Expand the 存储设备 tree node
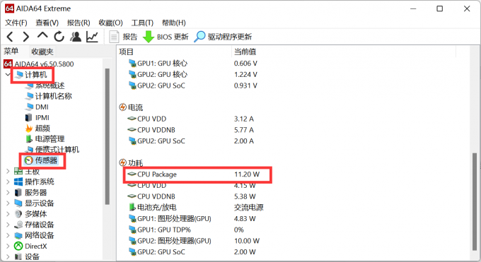Image resolution: width=481 pixels, height=262 pixels. tap(8, 225)
